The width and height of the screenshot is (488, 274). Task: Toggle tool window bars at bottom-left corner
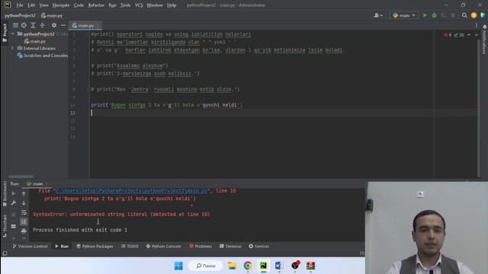point(5,253)
